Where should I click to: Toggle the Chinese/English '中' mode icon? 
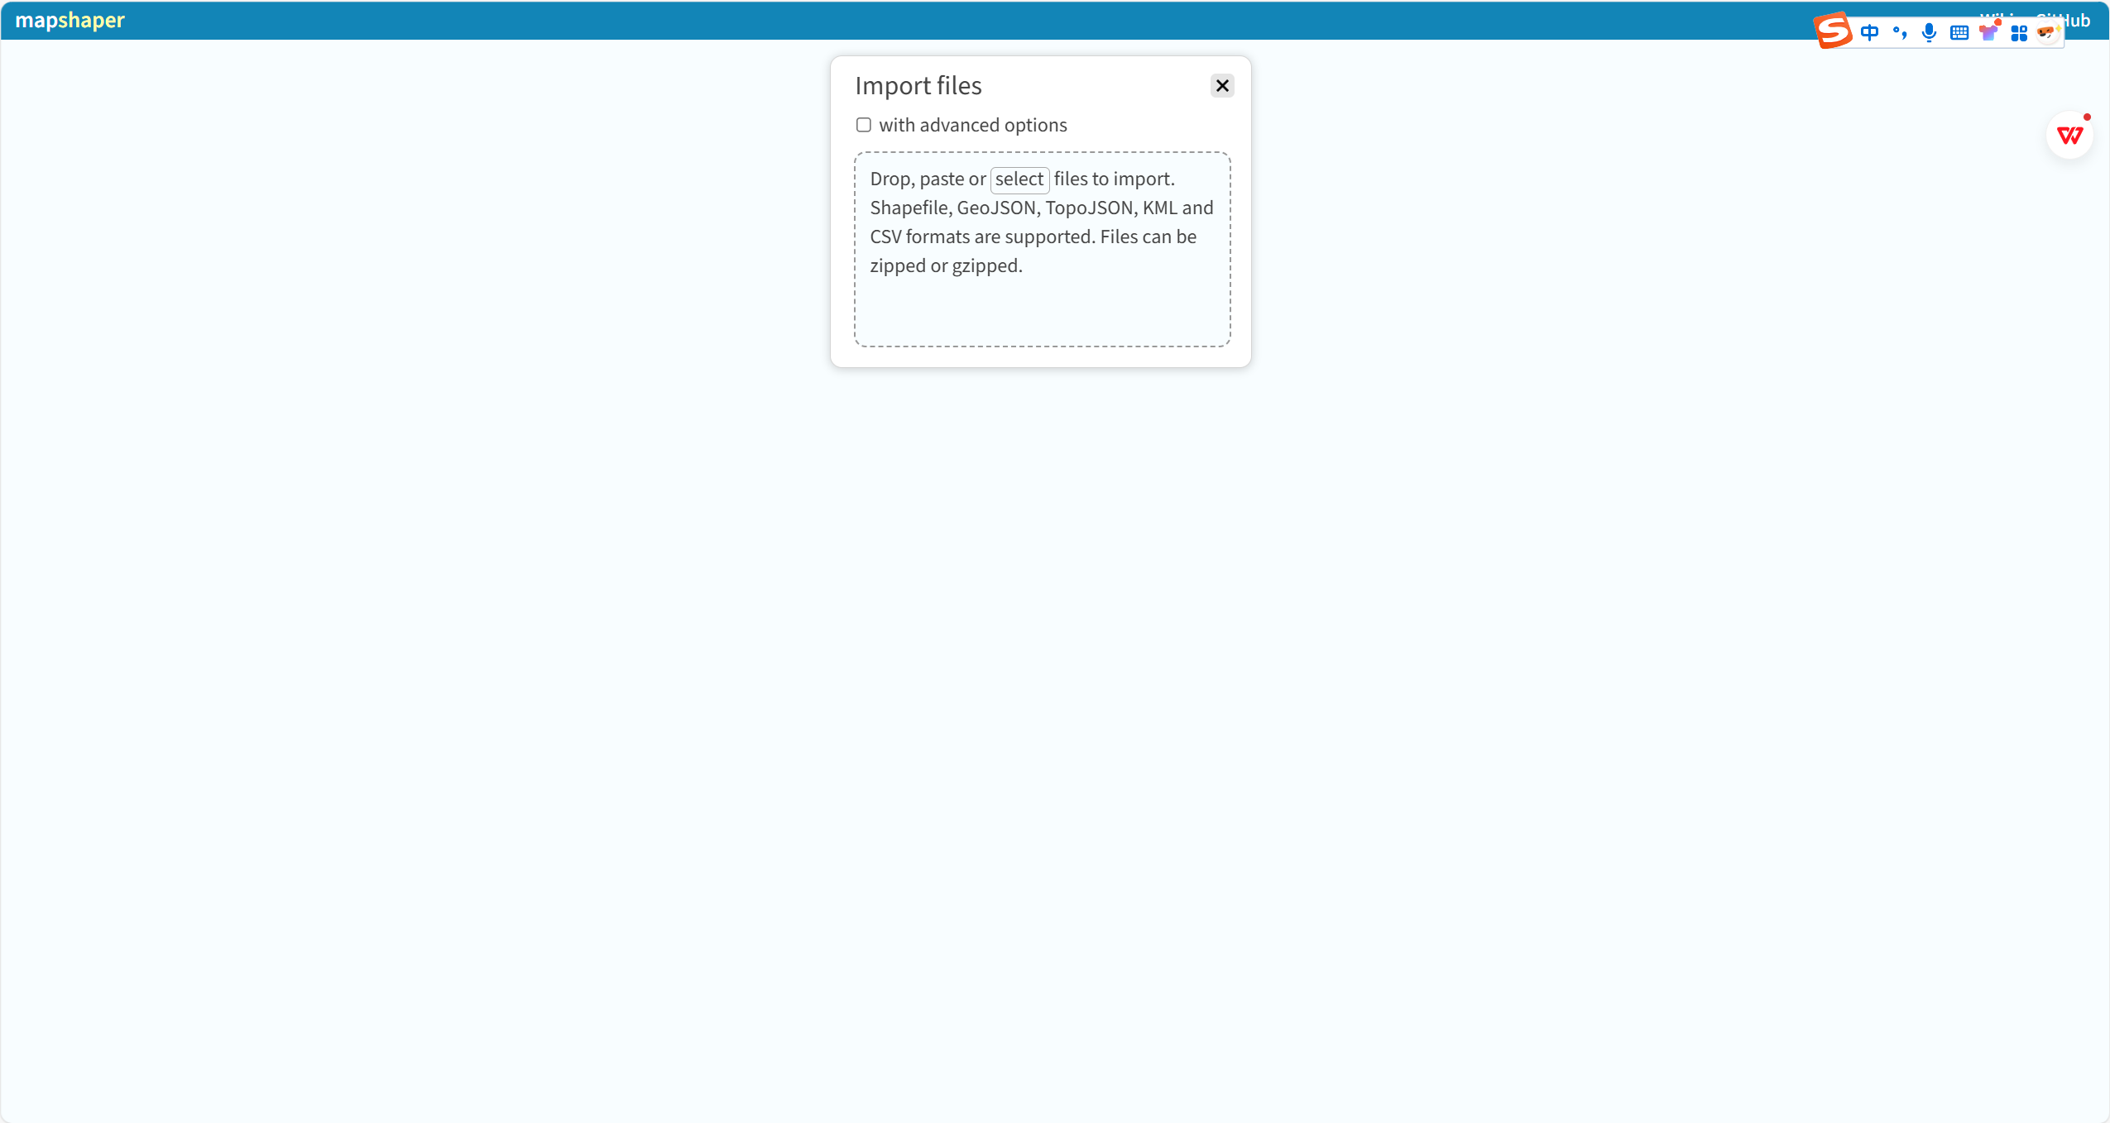click(x=1869, y=33)
